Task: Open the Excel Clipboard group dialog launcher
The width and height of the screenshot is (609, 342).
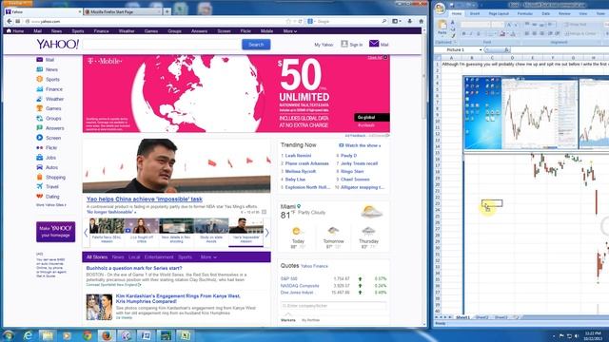Action: [455, 42]
